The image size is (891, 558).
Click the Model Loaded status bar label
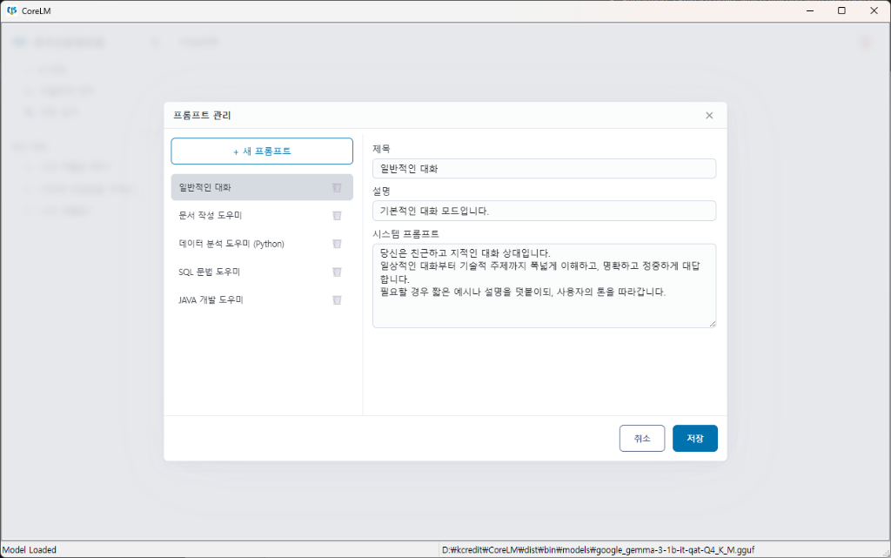pos(27,550)
